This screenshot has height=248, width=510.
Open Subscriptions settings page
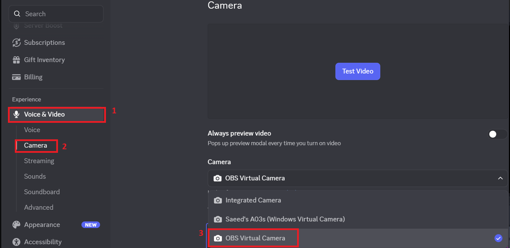click(45, 42)
